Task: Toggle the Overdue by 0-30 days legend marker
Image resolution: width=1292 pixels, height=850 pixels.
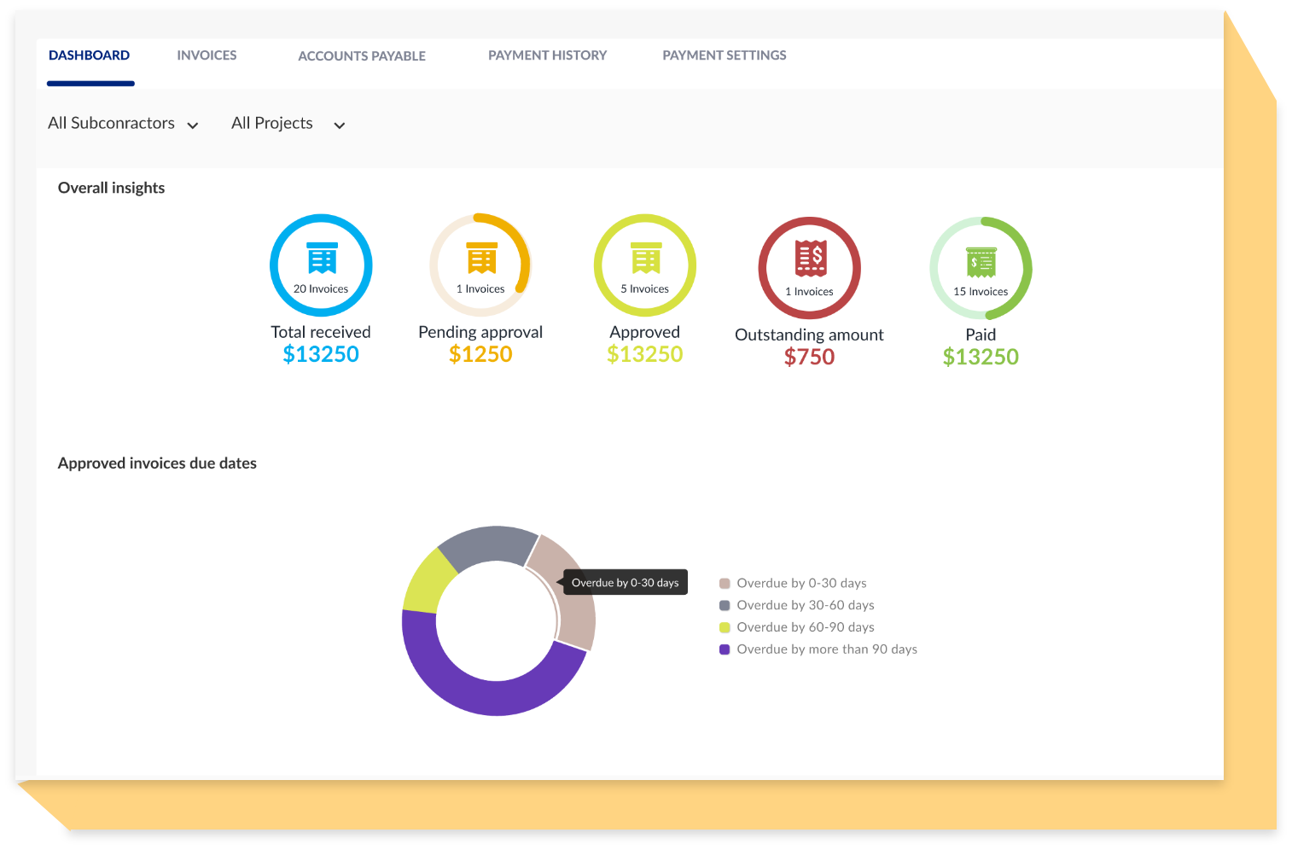Action: [x=725, y=582]
